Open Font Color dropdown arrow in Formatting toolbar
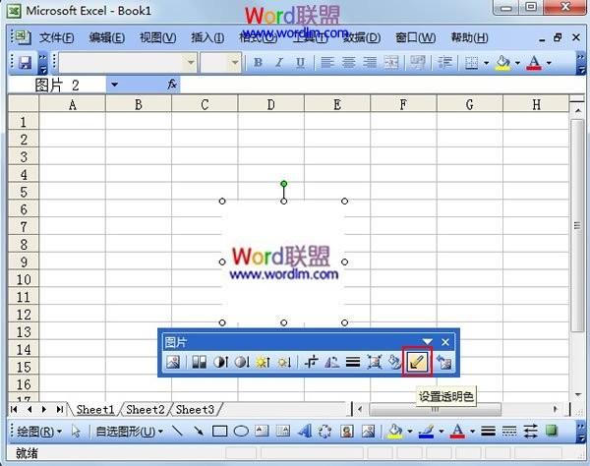The image size is (590, 466). (x=549, y=63)
